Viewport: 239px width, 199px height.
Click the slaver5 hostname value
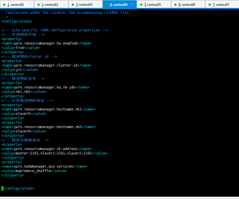(23, 114)
